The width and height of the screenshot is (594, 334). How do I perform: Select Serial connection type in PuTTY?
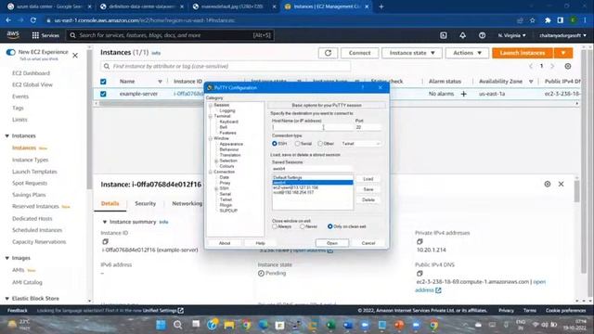click(x=297, y=144)
